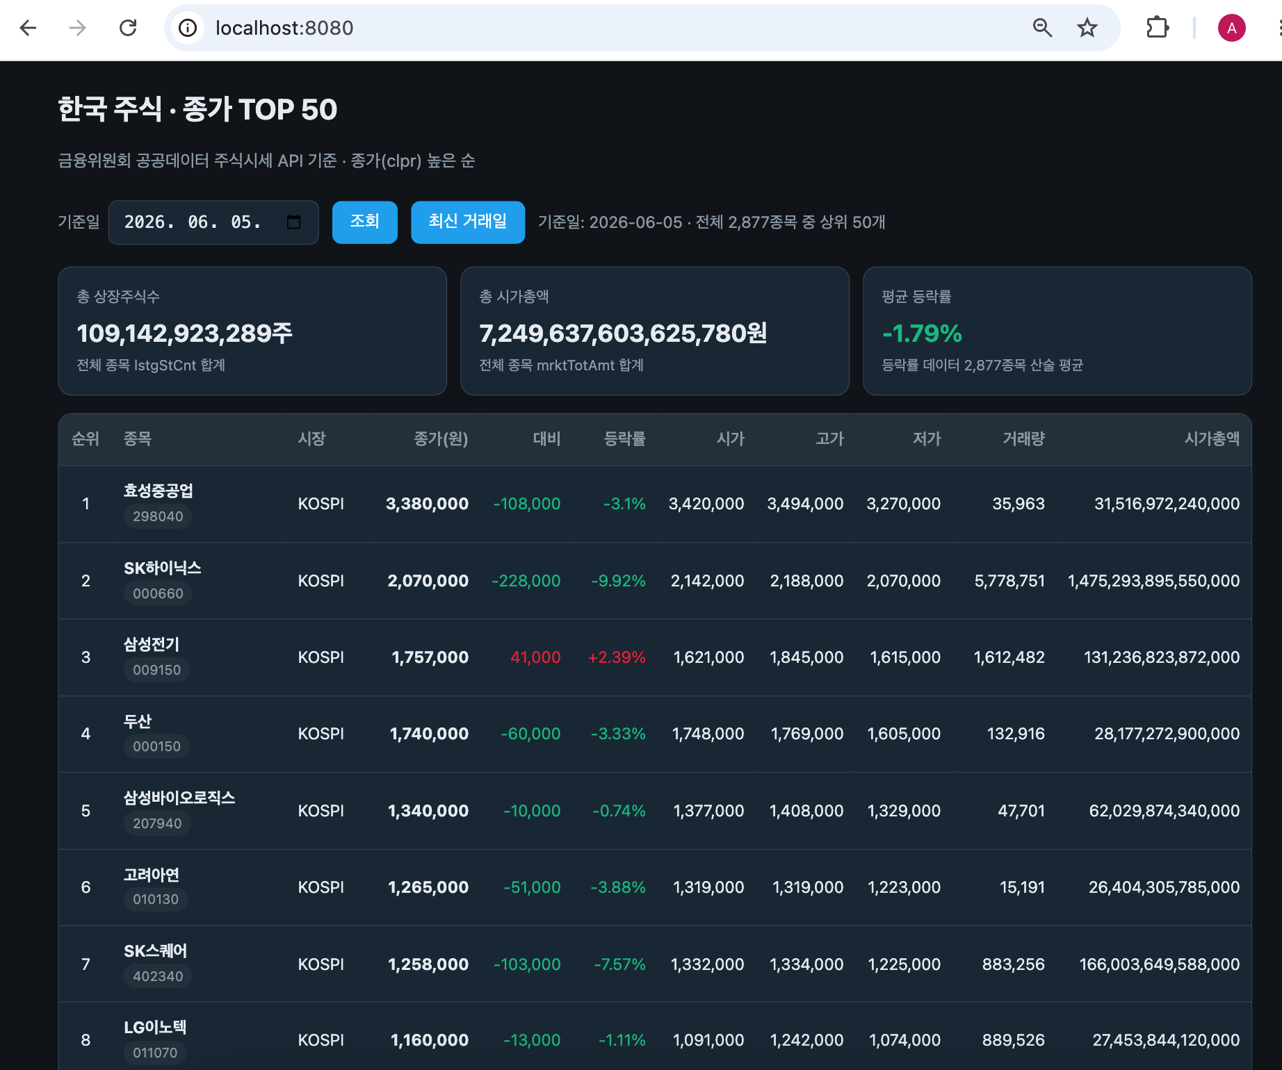Sort by the 저가 column header
Image resolution: width=1282 pixels, height=1070 pixels.
(x=927, y=439)
